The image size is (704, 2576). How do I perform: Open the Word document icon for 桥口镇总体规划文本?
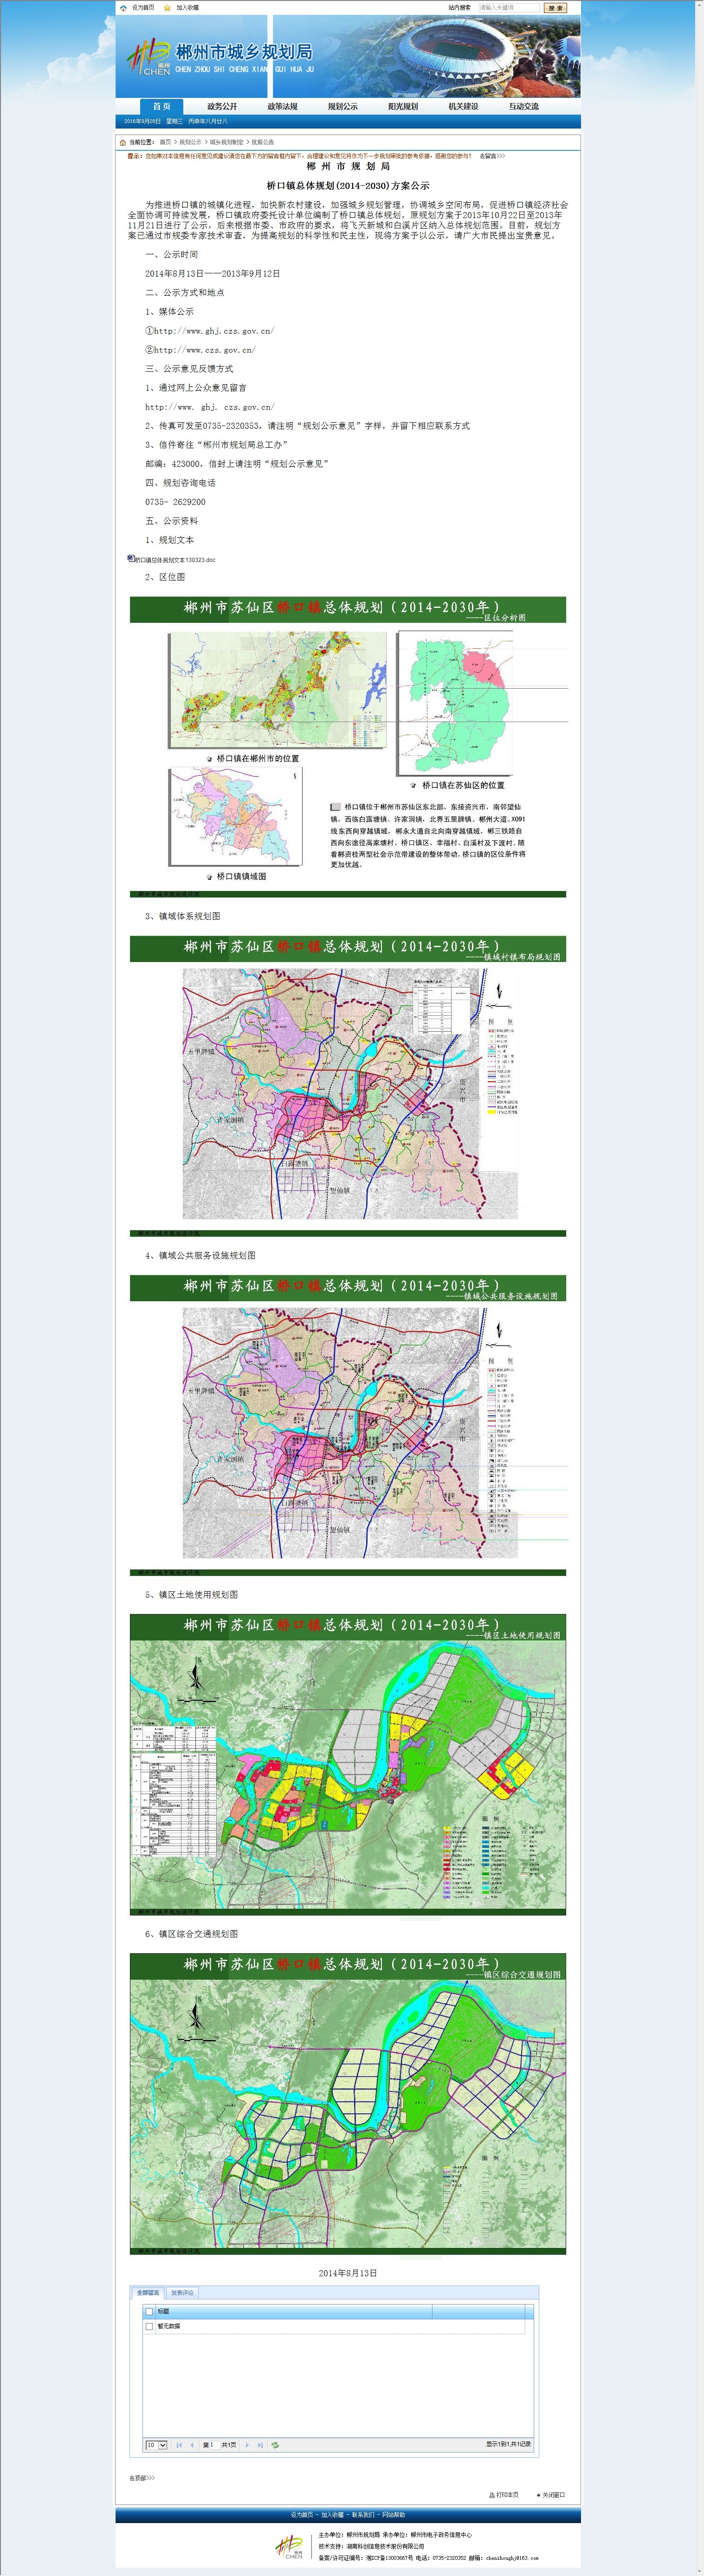click(x=131, y=559)
